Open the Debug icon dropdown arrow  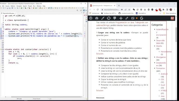pyautogui.click(x=20, y=8)
